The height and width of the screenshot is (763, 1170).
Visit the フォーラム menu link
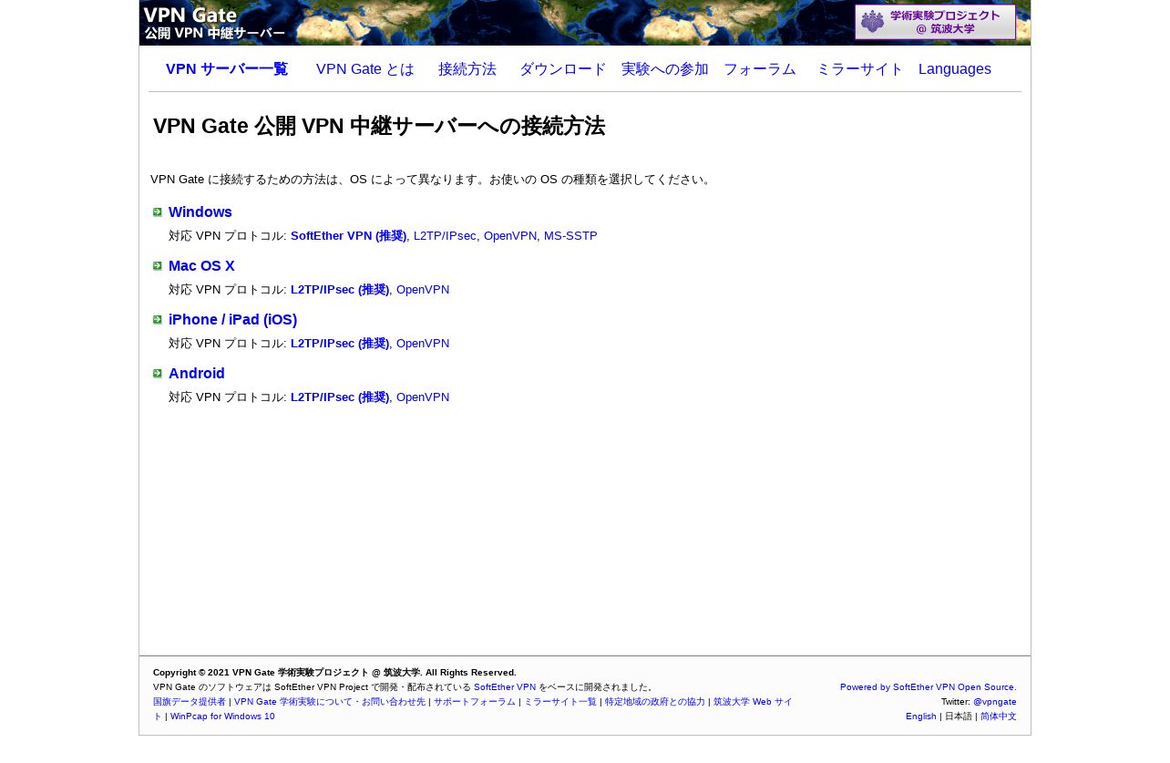point(760,69)
